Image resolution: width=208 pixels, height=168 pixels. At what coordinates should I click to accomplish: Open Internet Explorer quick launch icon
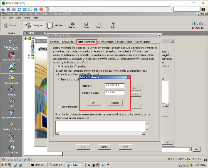[x=20, y=165]
